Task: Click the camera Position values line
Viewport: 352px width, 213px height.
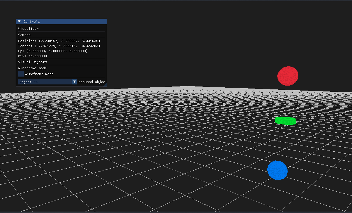Action: pos(59,41)
